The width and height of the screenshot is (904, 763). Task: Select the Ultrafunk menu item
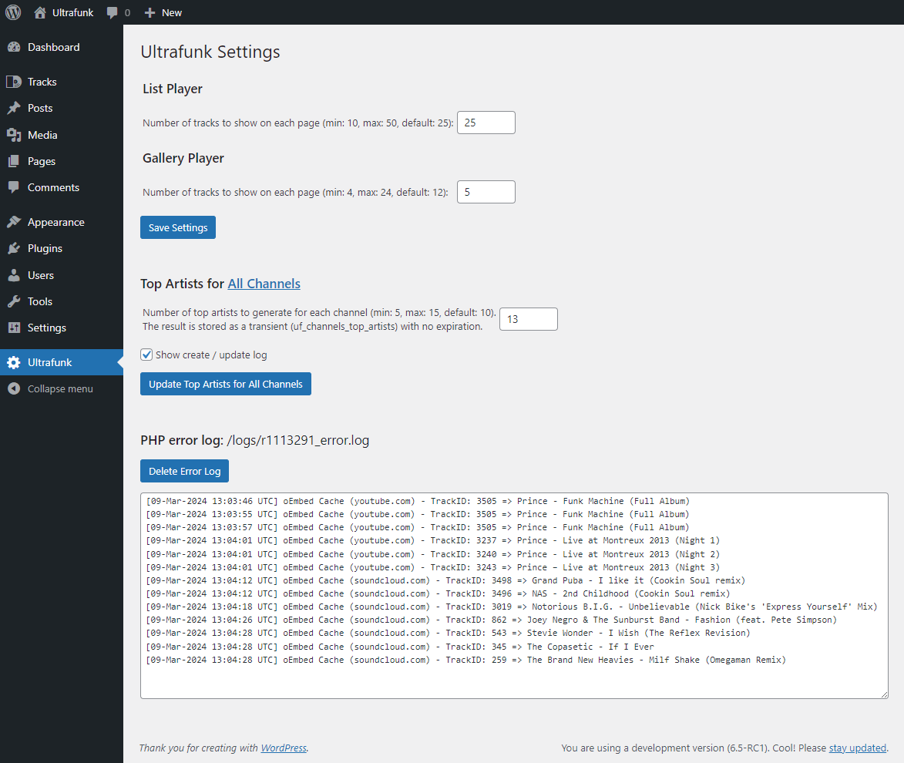click(62, 362)
